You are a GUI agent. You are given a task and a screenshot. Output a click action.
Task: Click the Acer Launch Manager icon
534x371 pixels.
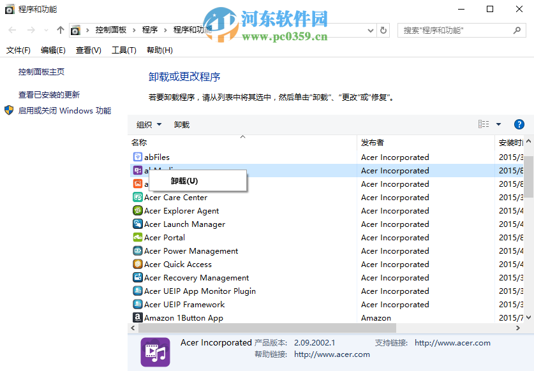pos(138,224)
